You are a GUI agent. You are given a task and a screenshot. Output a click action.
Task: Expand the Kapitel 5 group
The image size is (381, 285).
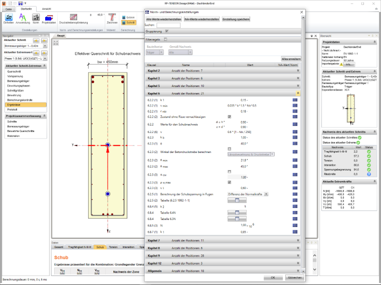(x=298, y=85)
